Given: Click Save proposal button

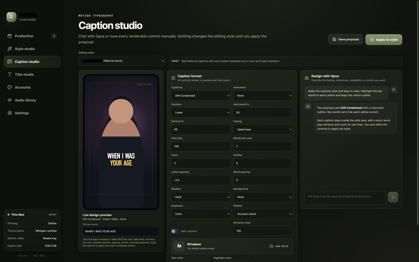Looking at the screenshot, I should [x=346, y=39].
